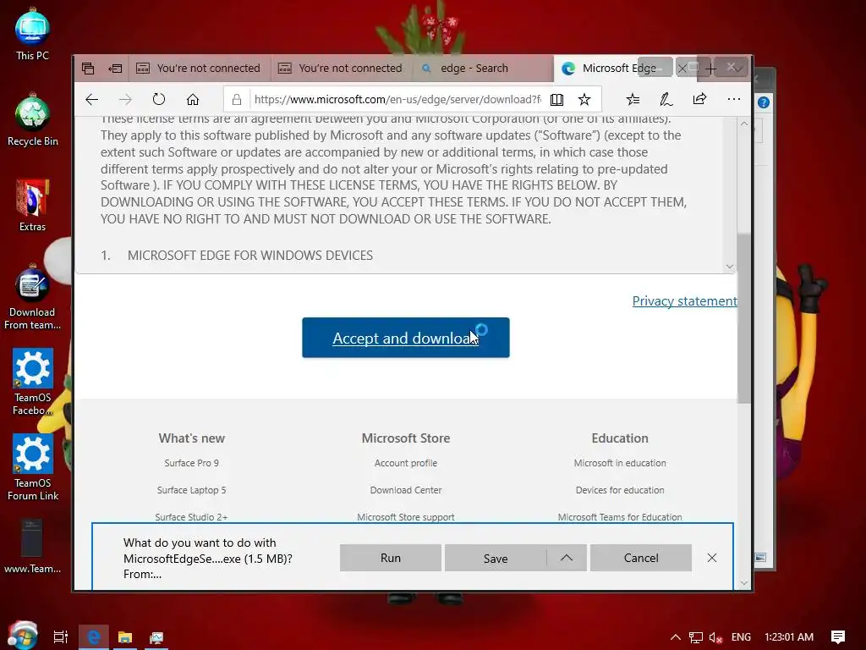Close the Microsoft Edge tab

pos(682,69)
